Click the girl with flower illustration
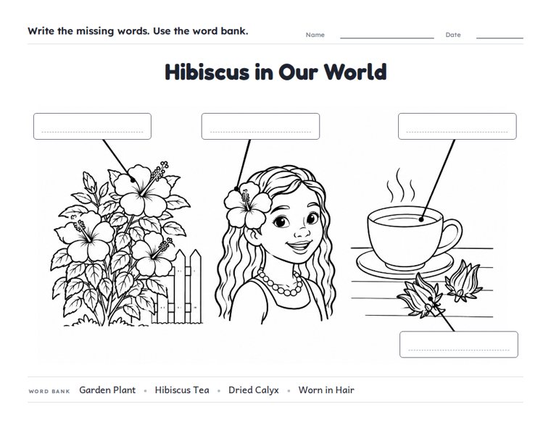 coord(275,244)
